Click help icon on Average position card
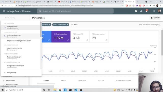This screenshot has width=163, height=92. pos(106,40)
